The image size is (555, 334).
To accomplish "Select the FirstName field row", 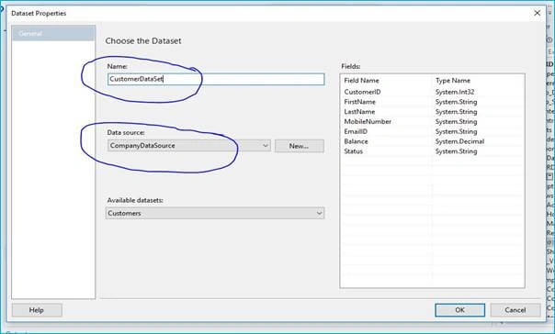I will coord(432,102).
